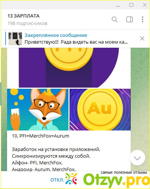Open the Au gold coin image

pos(100,110)
